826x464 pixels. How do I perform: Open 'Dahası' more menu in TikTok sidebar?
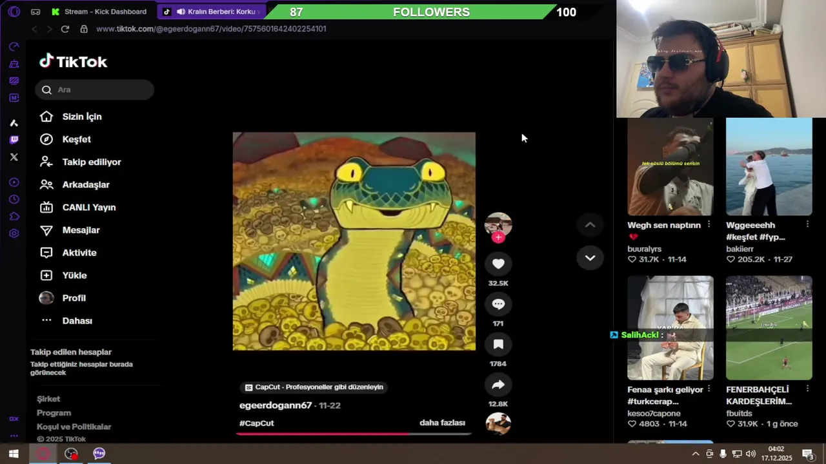point(66,321)
